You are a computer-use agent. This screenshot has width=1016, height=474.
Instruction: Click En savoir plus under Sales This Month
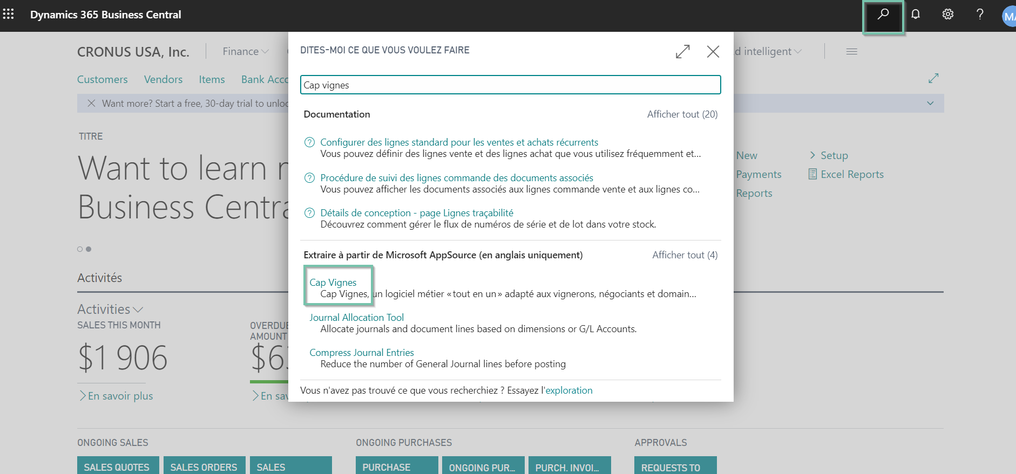(x=117, y=396)
